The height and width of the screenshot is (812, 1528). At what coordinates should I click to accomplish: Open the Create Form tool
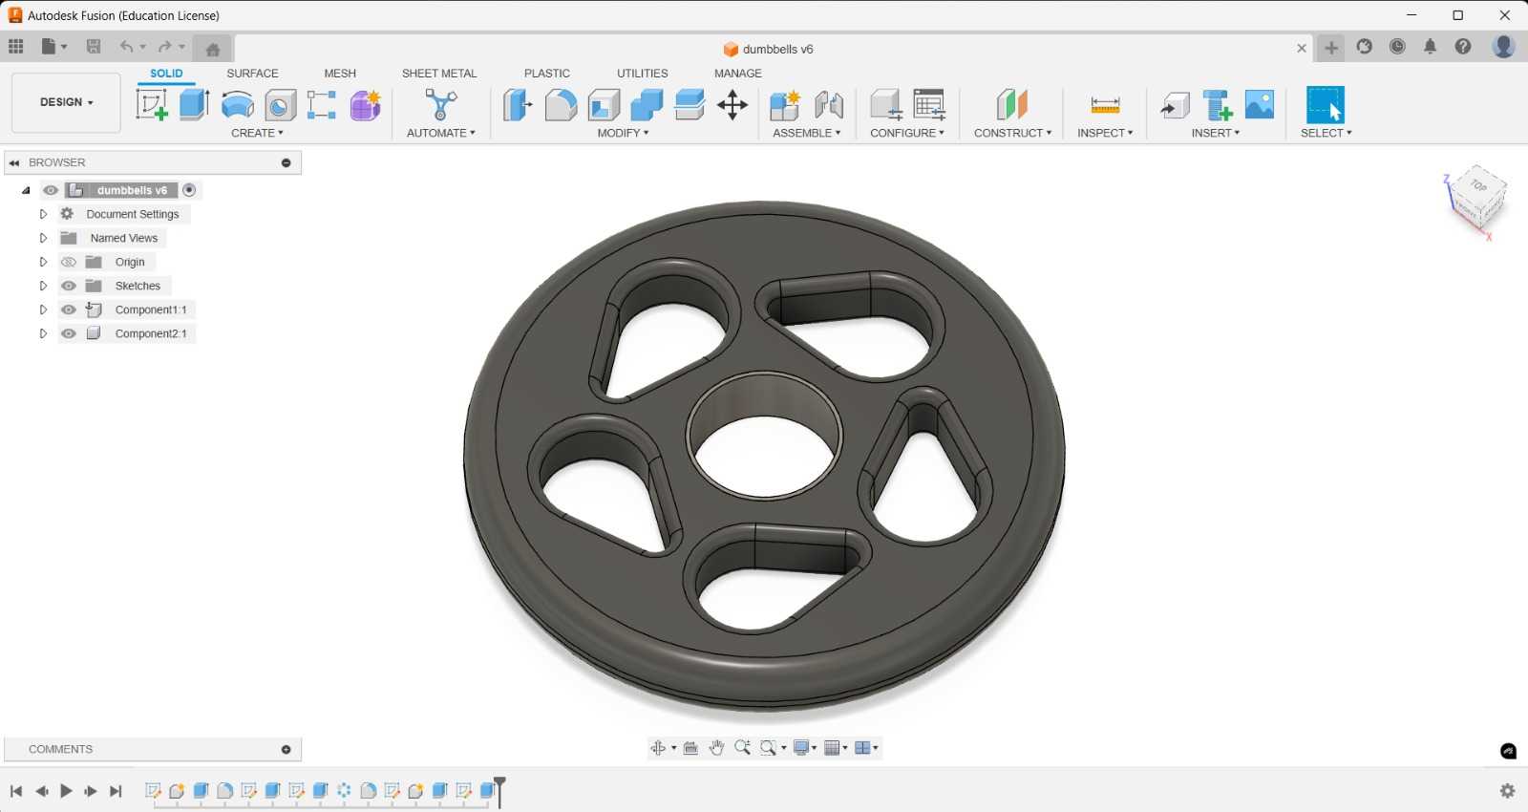coord(365,105)
